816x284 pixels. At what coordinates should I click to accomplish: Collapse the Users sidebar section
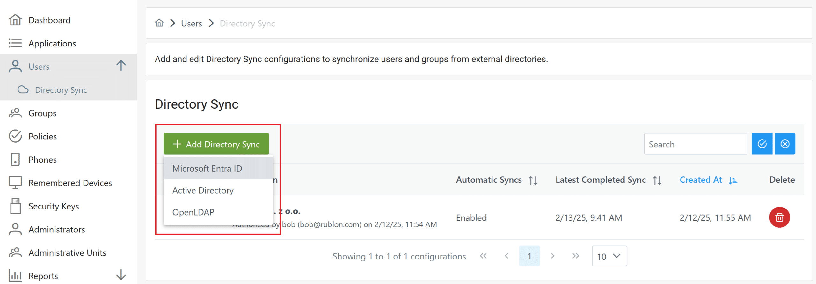(121, 66)
